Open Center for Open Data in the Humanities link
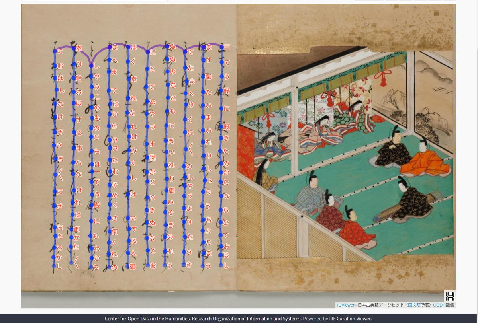The height and width of the screenshot is (323, 478). pyautogui.click(x=202, y=319)
